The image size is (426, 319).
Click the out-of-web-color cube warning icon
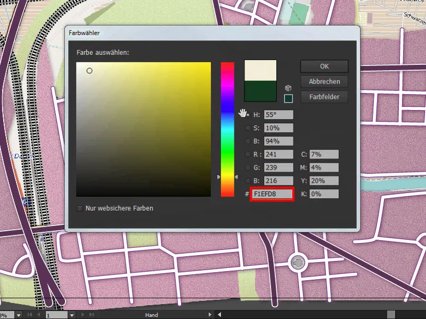point(288,88)
